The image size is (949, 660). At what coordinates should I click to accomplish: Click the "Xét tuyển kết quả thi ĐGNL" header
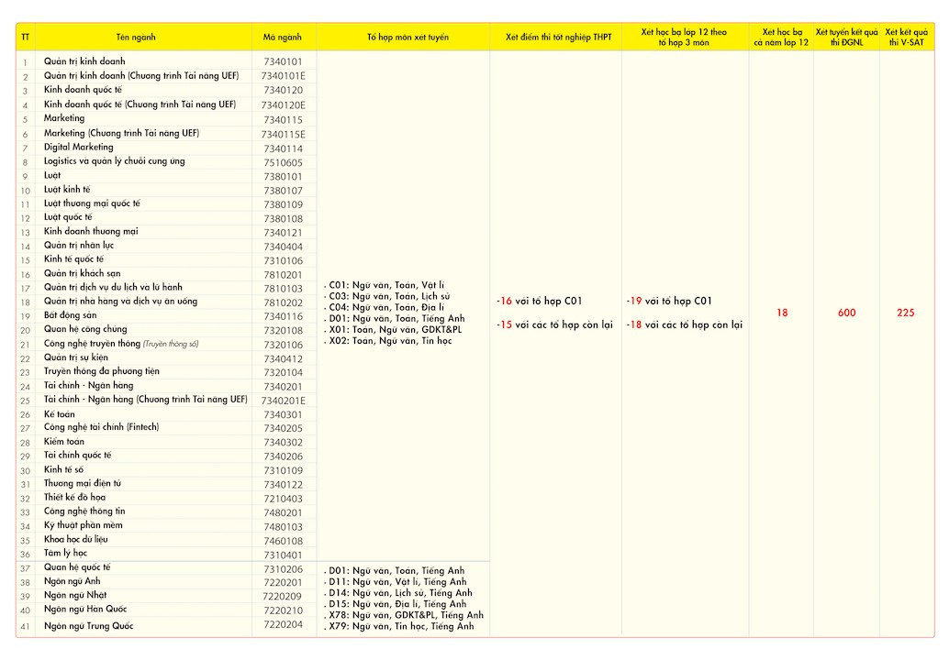pyautogui.click(x=846, y=37)
